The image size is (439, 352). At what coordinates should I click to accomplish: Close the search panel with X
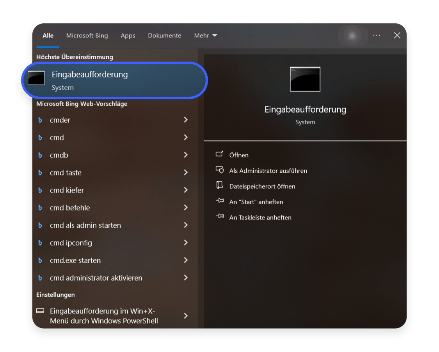(397, 35)
